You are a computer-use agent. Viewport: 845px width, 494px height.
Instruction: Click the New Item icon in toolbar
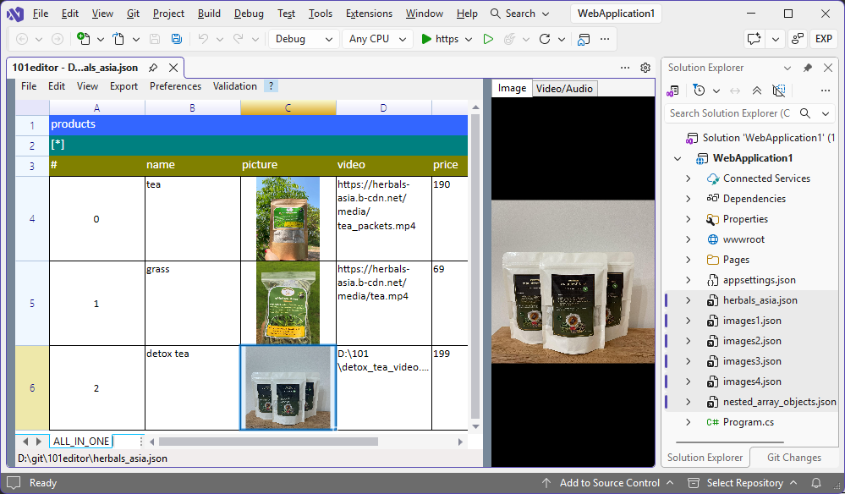click(x=83, y=39)
